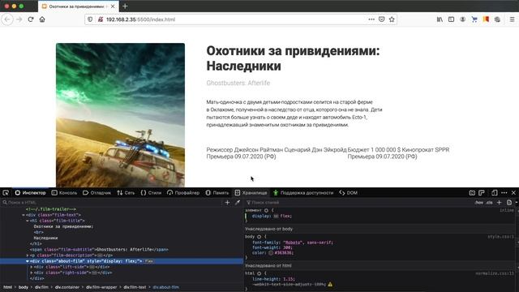Click the gray round extension icon

[x=497, y=19]
